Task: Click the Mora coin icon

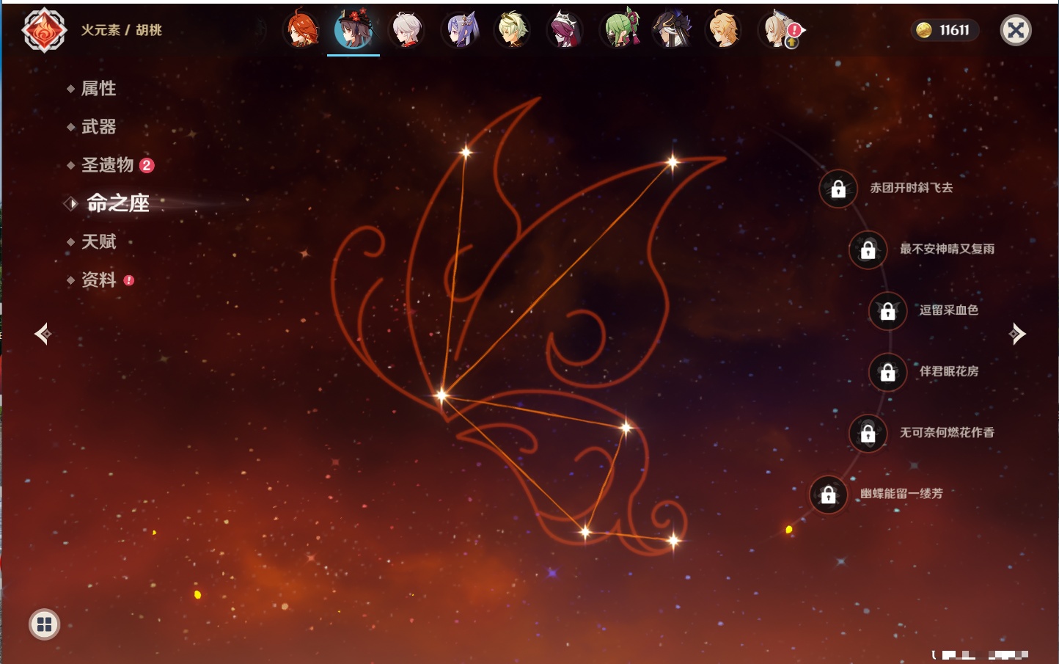Action: tap(924, 30)
